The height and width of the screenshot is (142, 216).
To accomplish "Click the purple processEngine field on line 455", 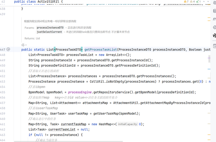I will (x=80, y=92).
